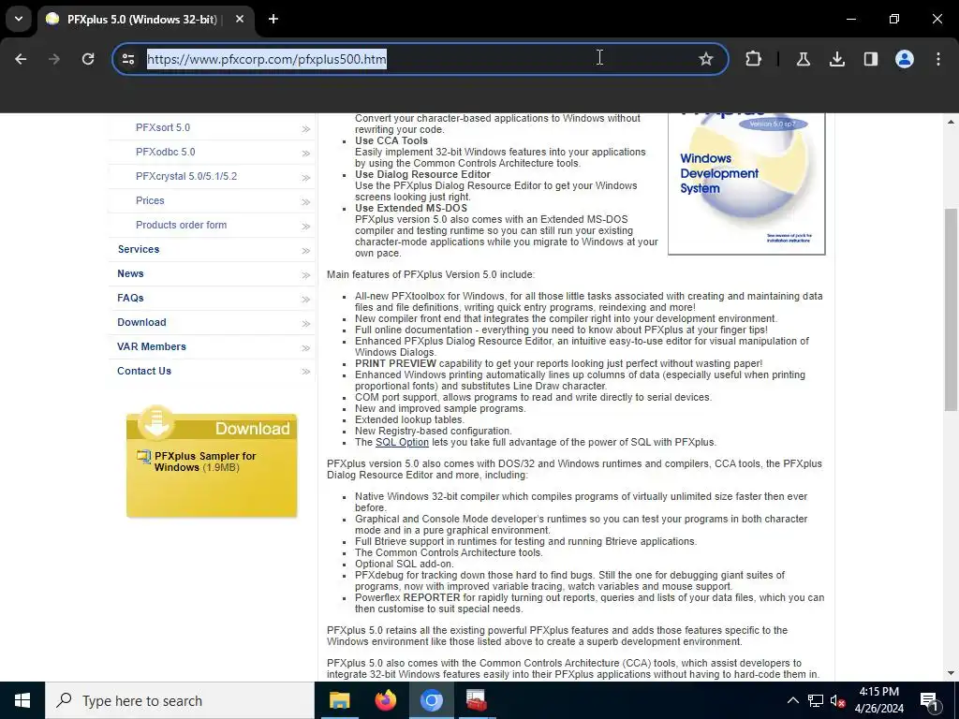Viewport: 959px width, 719px height.
Task: Expand chevron beside Services
Action: [306, 251]
